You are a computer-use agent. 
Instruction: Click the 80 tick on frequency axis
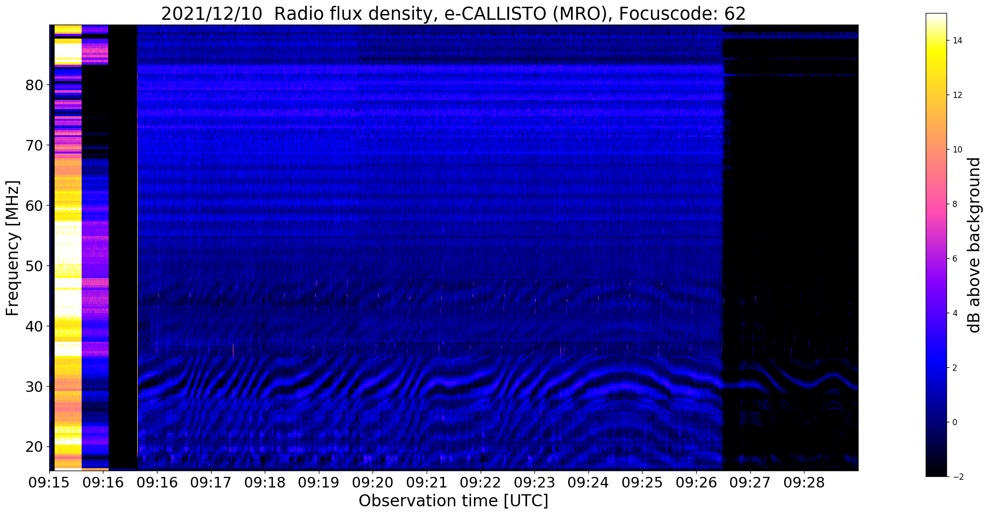(x=34, y=85)
